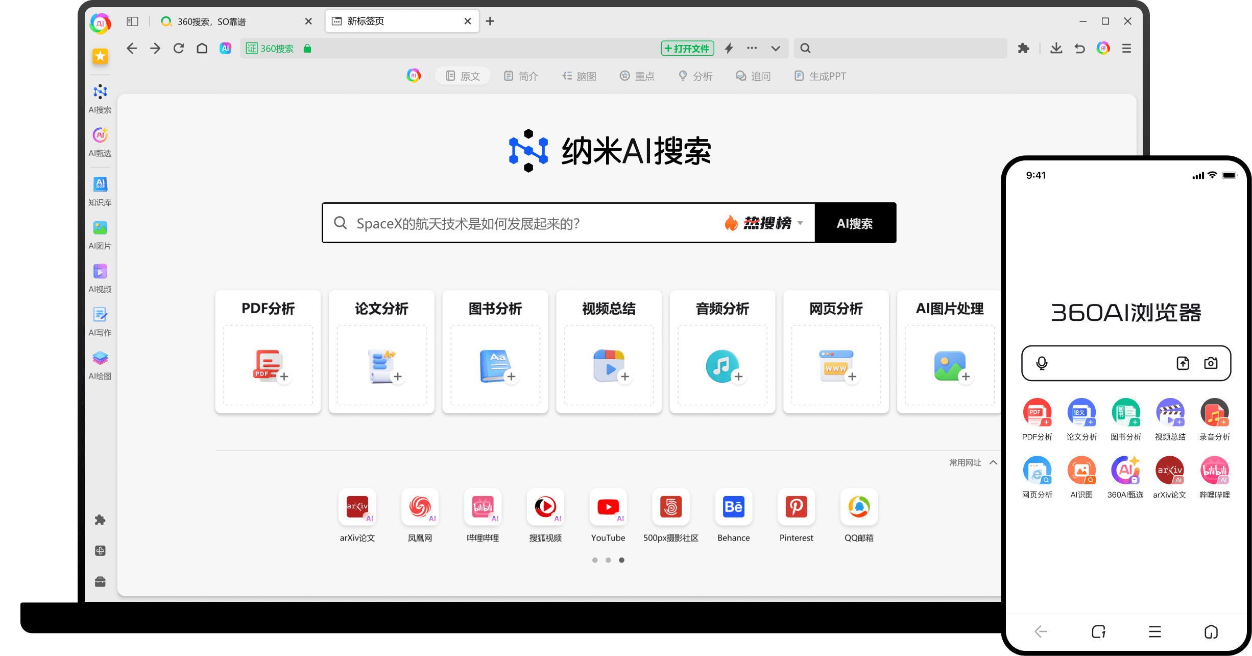This screenshot has height=656, width=1252.
Task: Select the 简介 summary tab
Action: tap(521, 76)
